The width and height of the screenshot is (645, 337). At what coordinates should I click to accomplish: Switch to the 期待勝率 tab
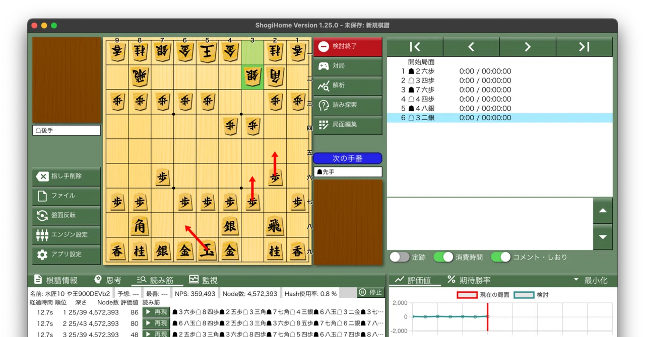click(469, 280)
